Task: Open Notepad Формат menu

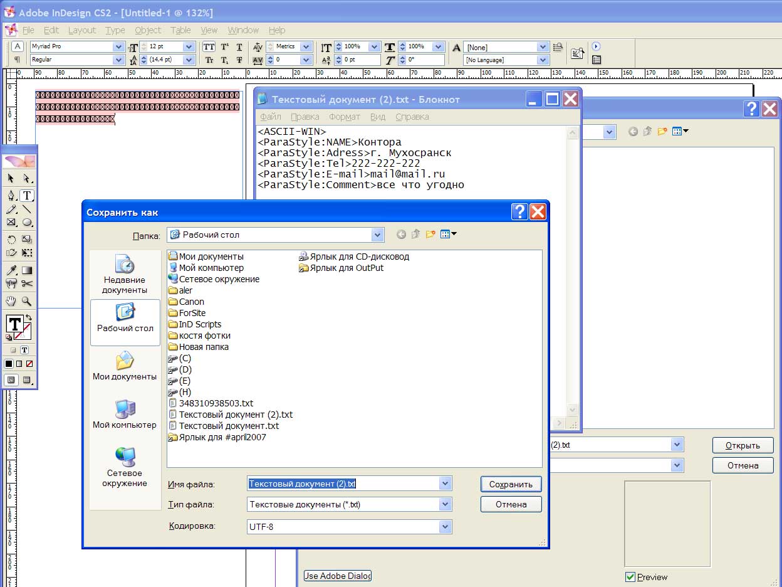Action: (345, 117)
